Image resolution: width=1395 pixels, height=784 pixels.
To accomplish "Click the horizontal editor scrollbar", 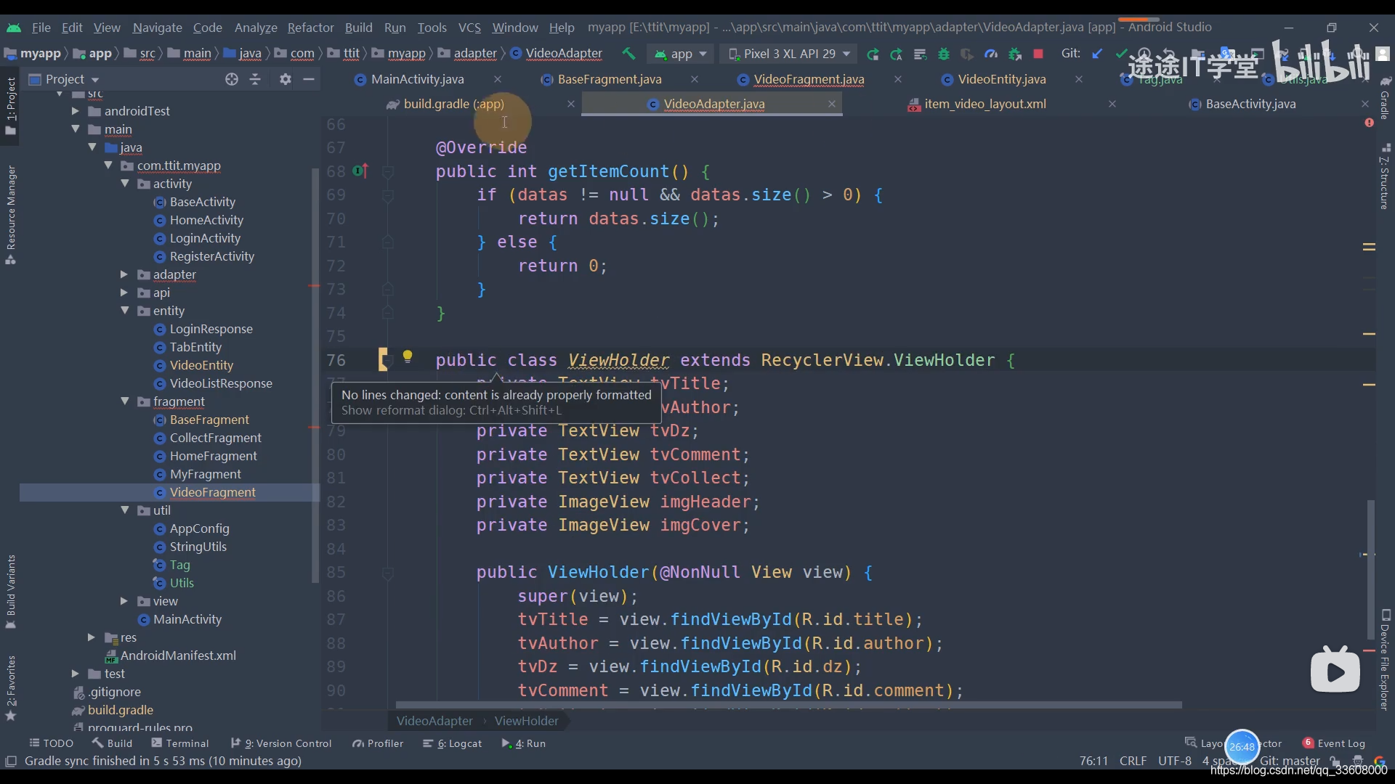I will [788, 705].
